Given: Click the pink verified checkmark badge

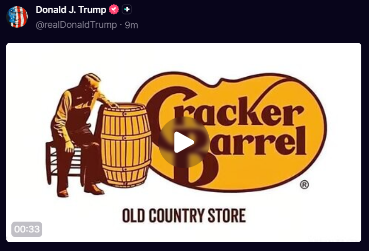Looking at the screenshot, I should tap(114, 9).
